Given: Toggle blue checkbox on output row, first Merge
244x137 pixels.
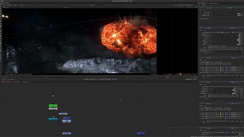Looking at the screenshot, I should tap(226, 71).
